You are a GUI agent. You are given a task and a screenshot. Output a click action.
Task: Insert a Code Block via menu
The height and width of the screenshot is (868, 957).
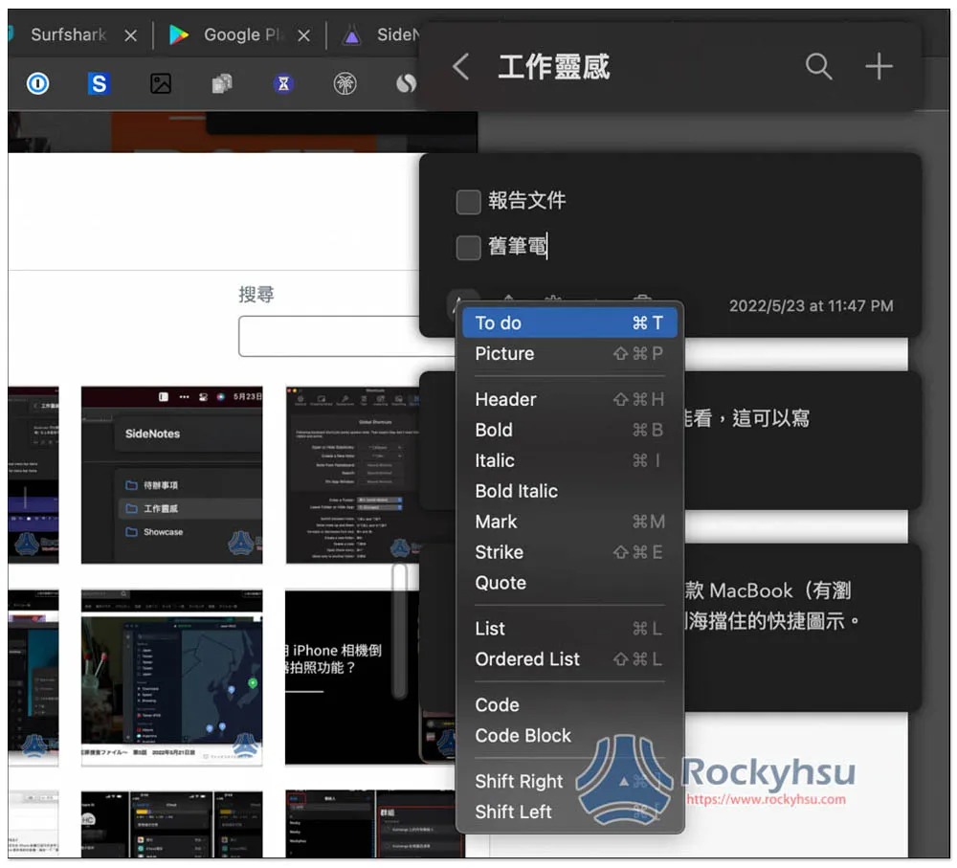[568, 736]
